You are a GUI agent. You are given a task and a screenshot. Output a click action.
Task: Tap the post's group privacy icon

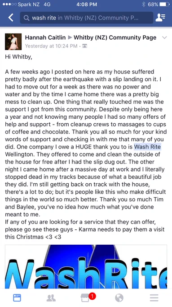point(85,46)
